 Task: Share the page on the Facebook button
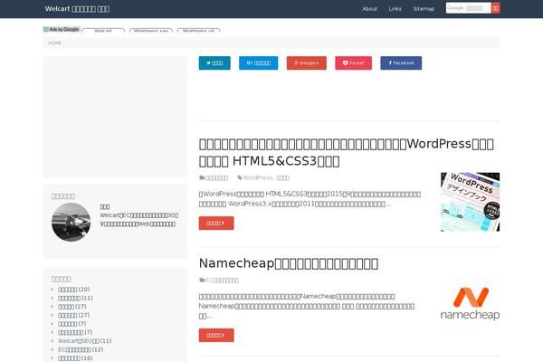click(401, 63)
